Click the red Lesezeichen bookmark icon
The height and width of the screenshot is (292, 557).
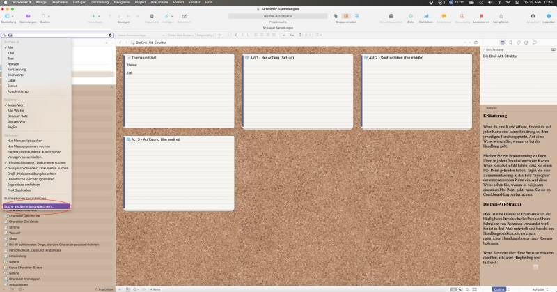[x=482, y=16]
